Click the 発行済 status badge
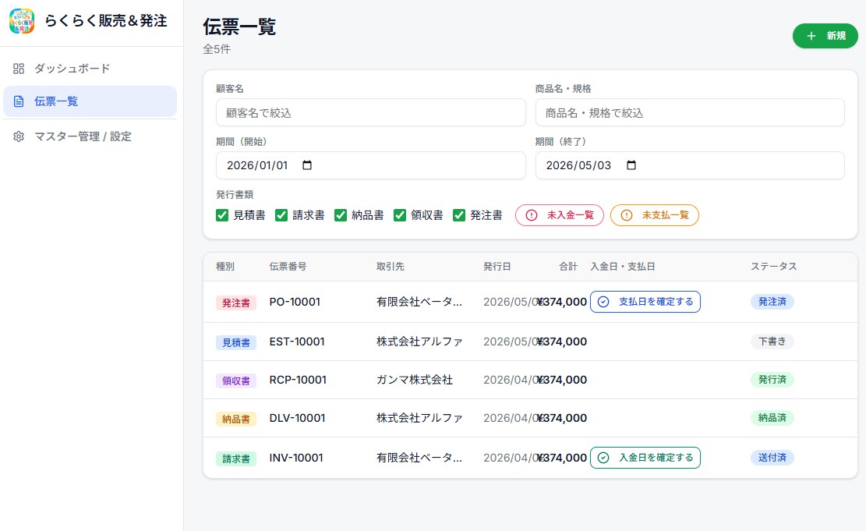 pyautogui.click(x=772, y=380)
